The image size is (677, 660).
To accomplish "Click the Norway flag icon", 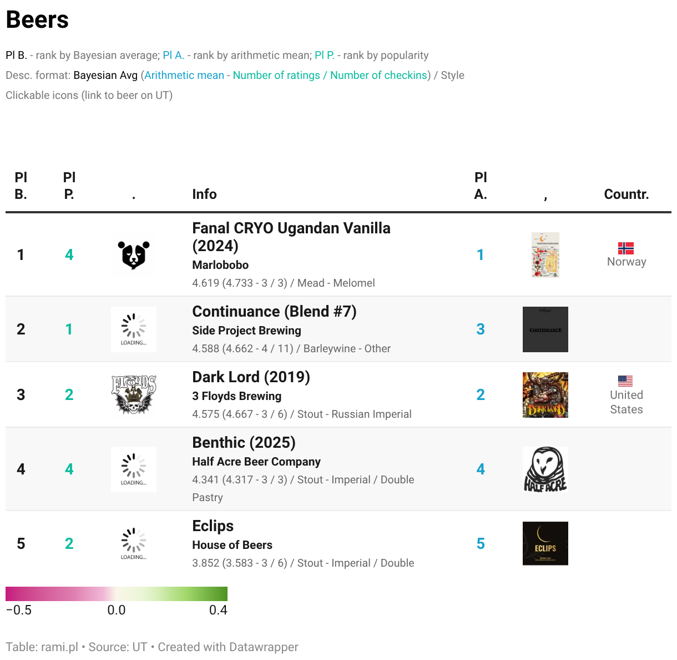I will 626,248.
